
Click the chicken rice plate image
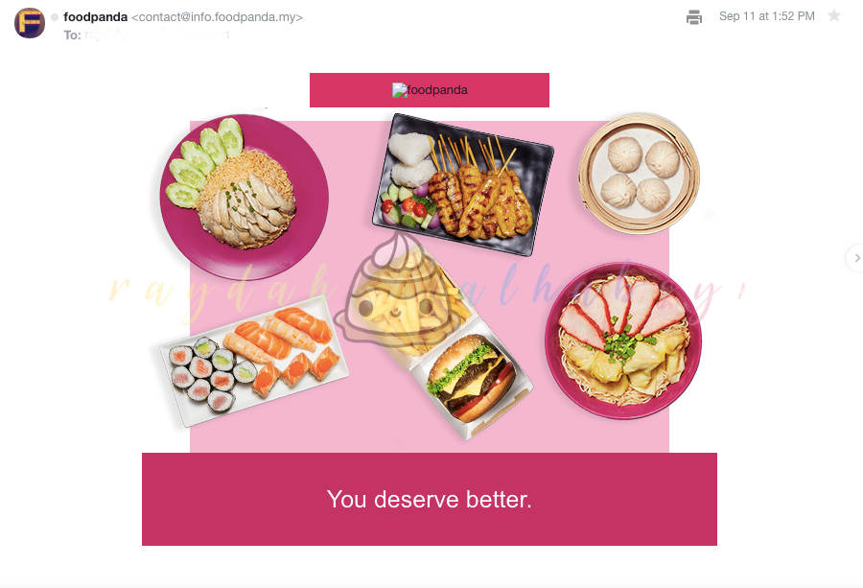click(244, 197)
